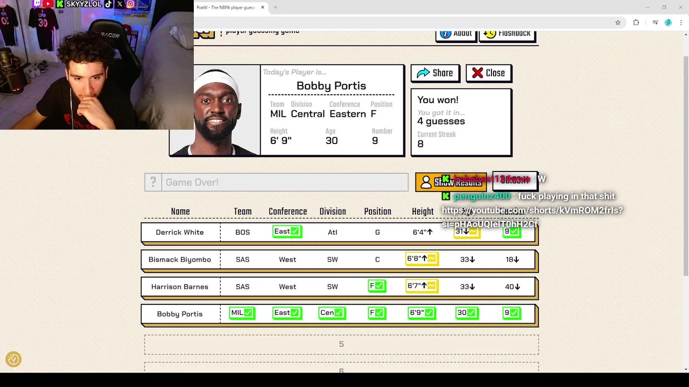The width and height of the screenshot is (689, 387).
Task: Select Harrison Barnes guess row name
Action: 180,286
